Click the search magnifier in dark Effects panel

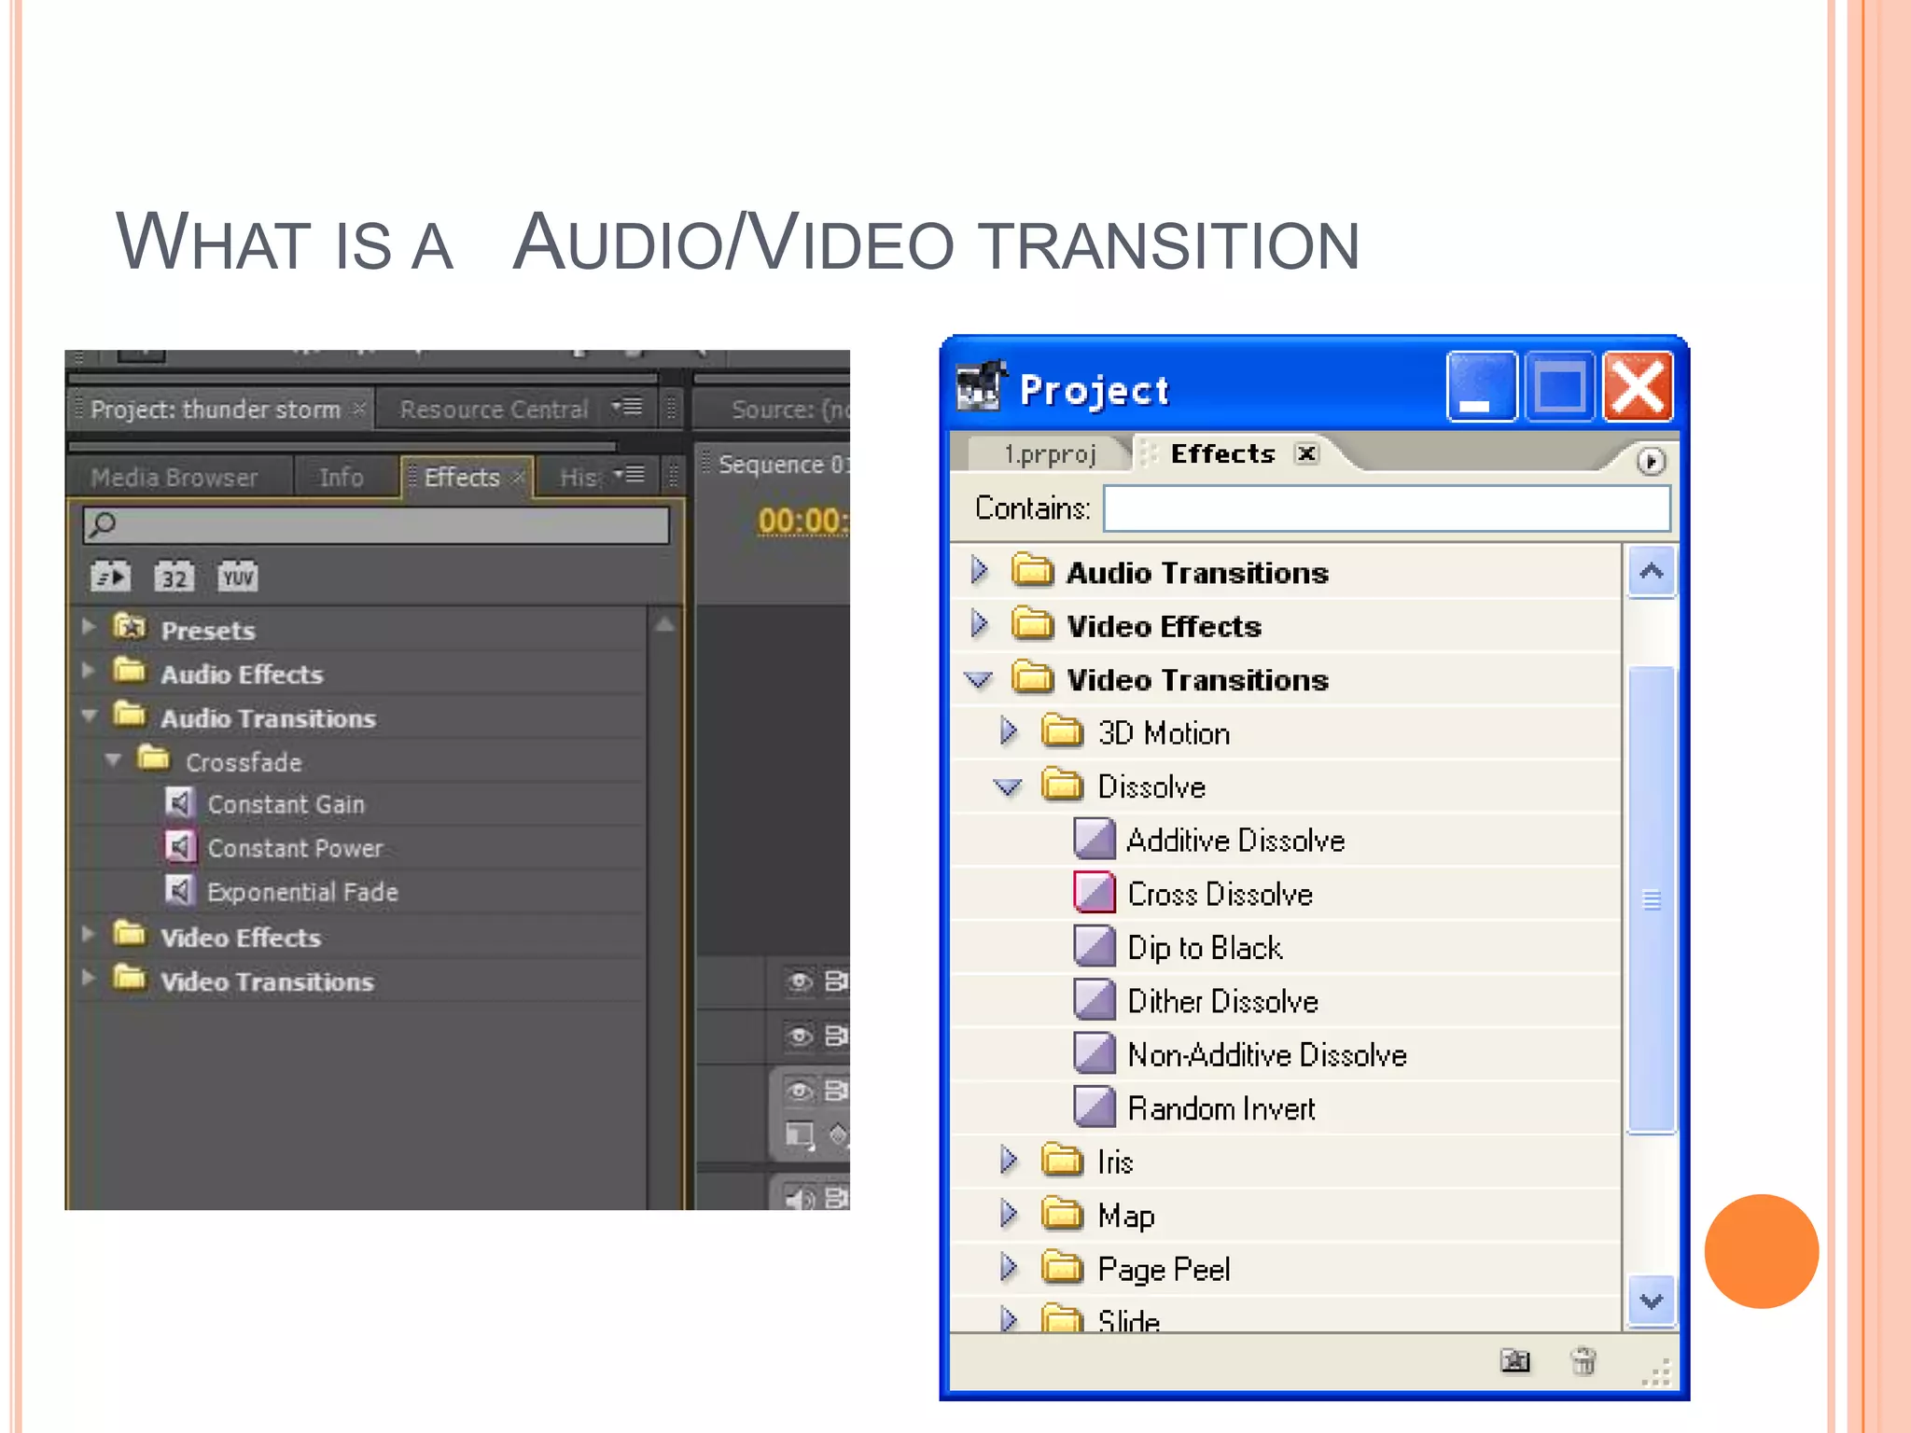pyautogui.click(x=103, y=523)
